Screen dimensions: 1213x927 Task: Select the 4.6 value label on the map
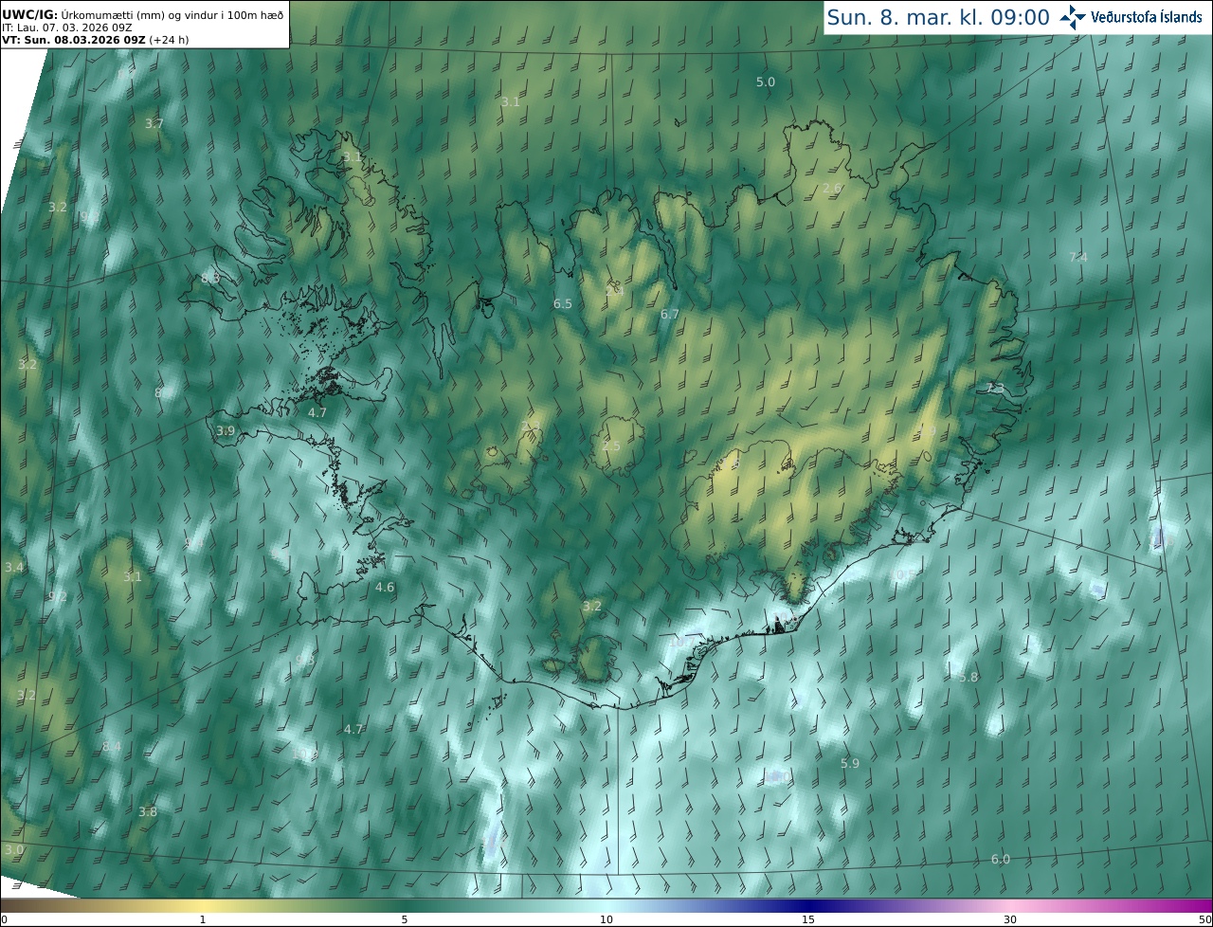coord(385,588)
